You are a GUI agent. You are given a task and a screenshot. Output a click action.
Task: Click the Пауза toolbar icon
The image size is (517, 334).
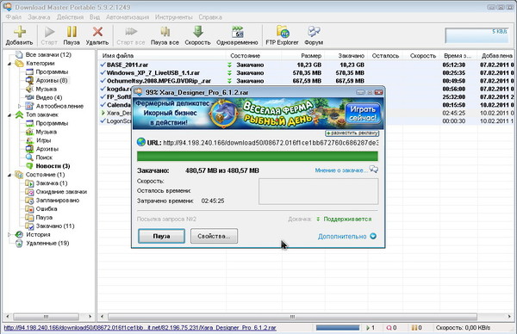click(72, 32)
